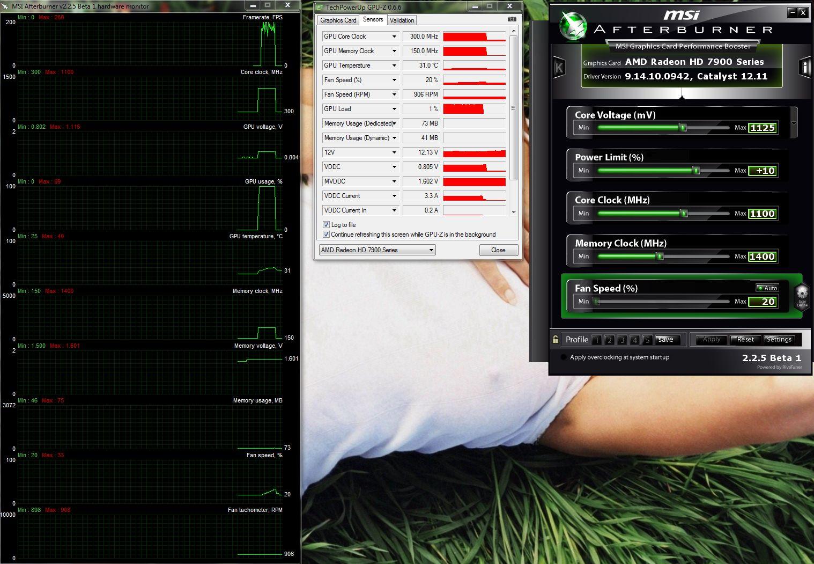This screenshot has height=564, width=814.
Task: Uncheck Log to file in GPU-Z
Action: point(326,225)
